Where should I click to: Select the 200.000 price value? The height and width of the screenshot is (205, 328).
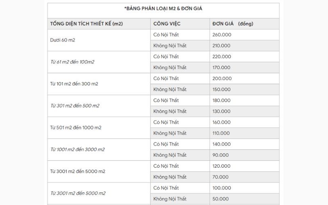[222, 78]
